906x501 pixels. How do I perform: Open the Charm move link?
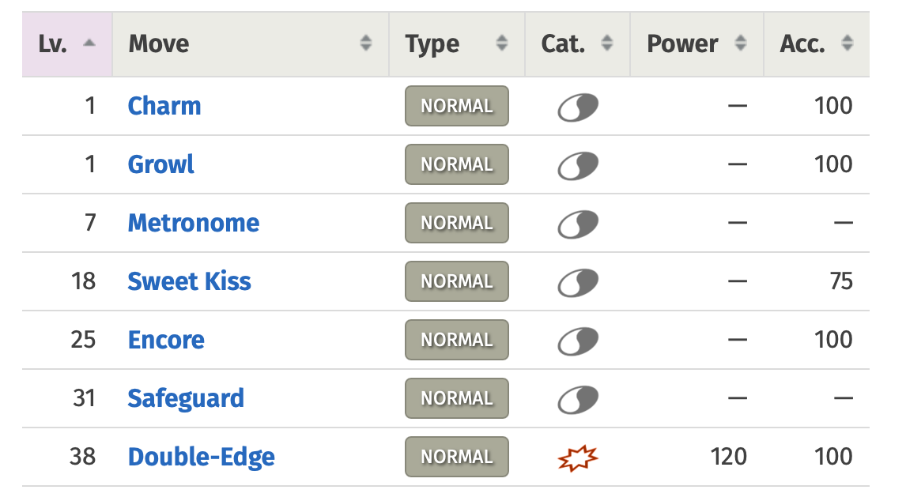[x=164, y=107]
